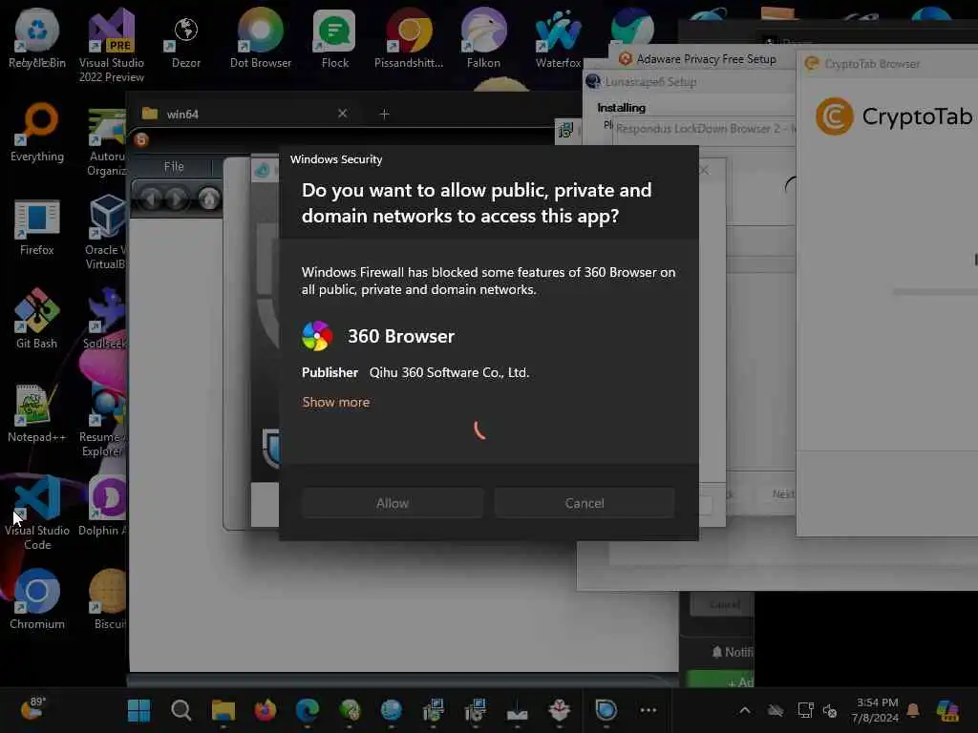Expand the Show more link
This screenshot has width=978, height=733.
[x=335, y=402]
